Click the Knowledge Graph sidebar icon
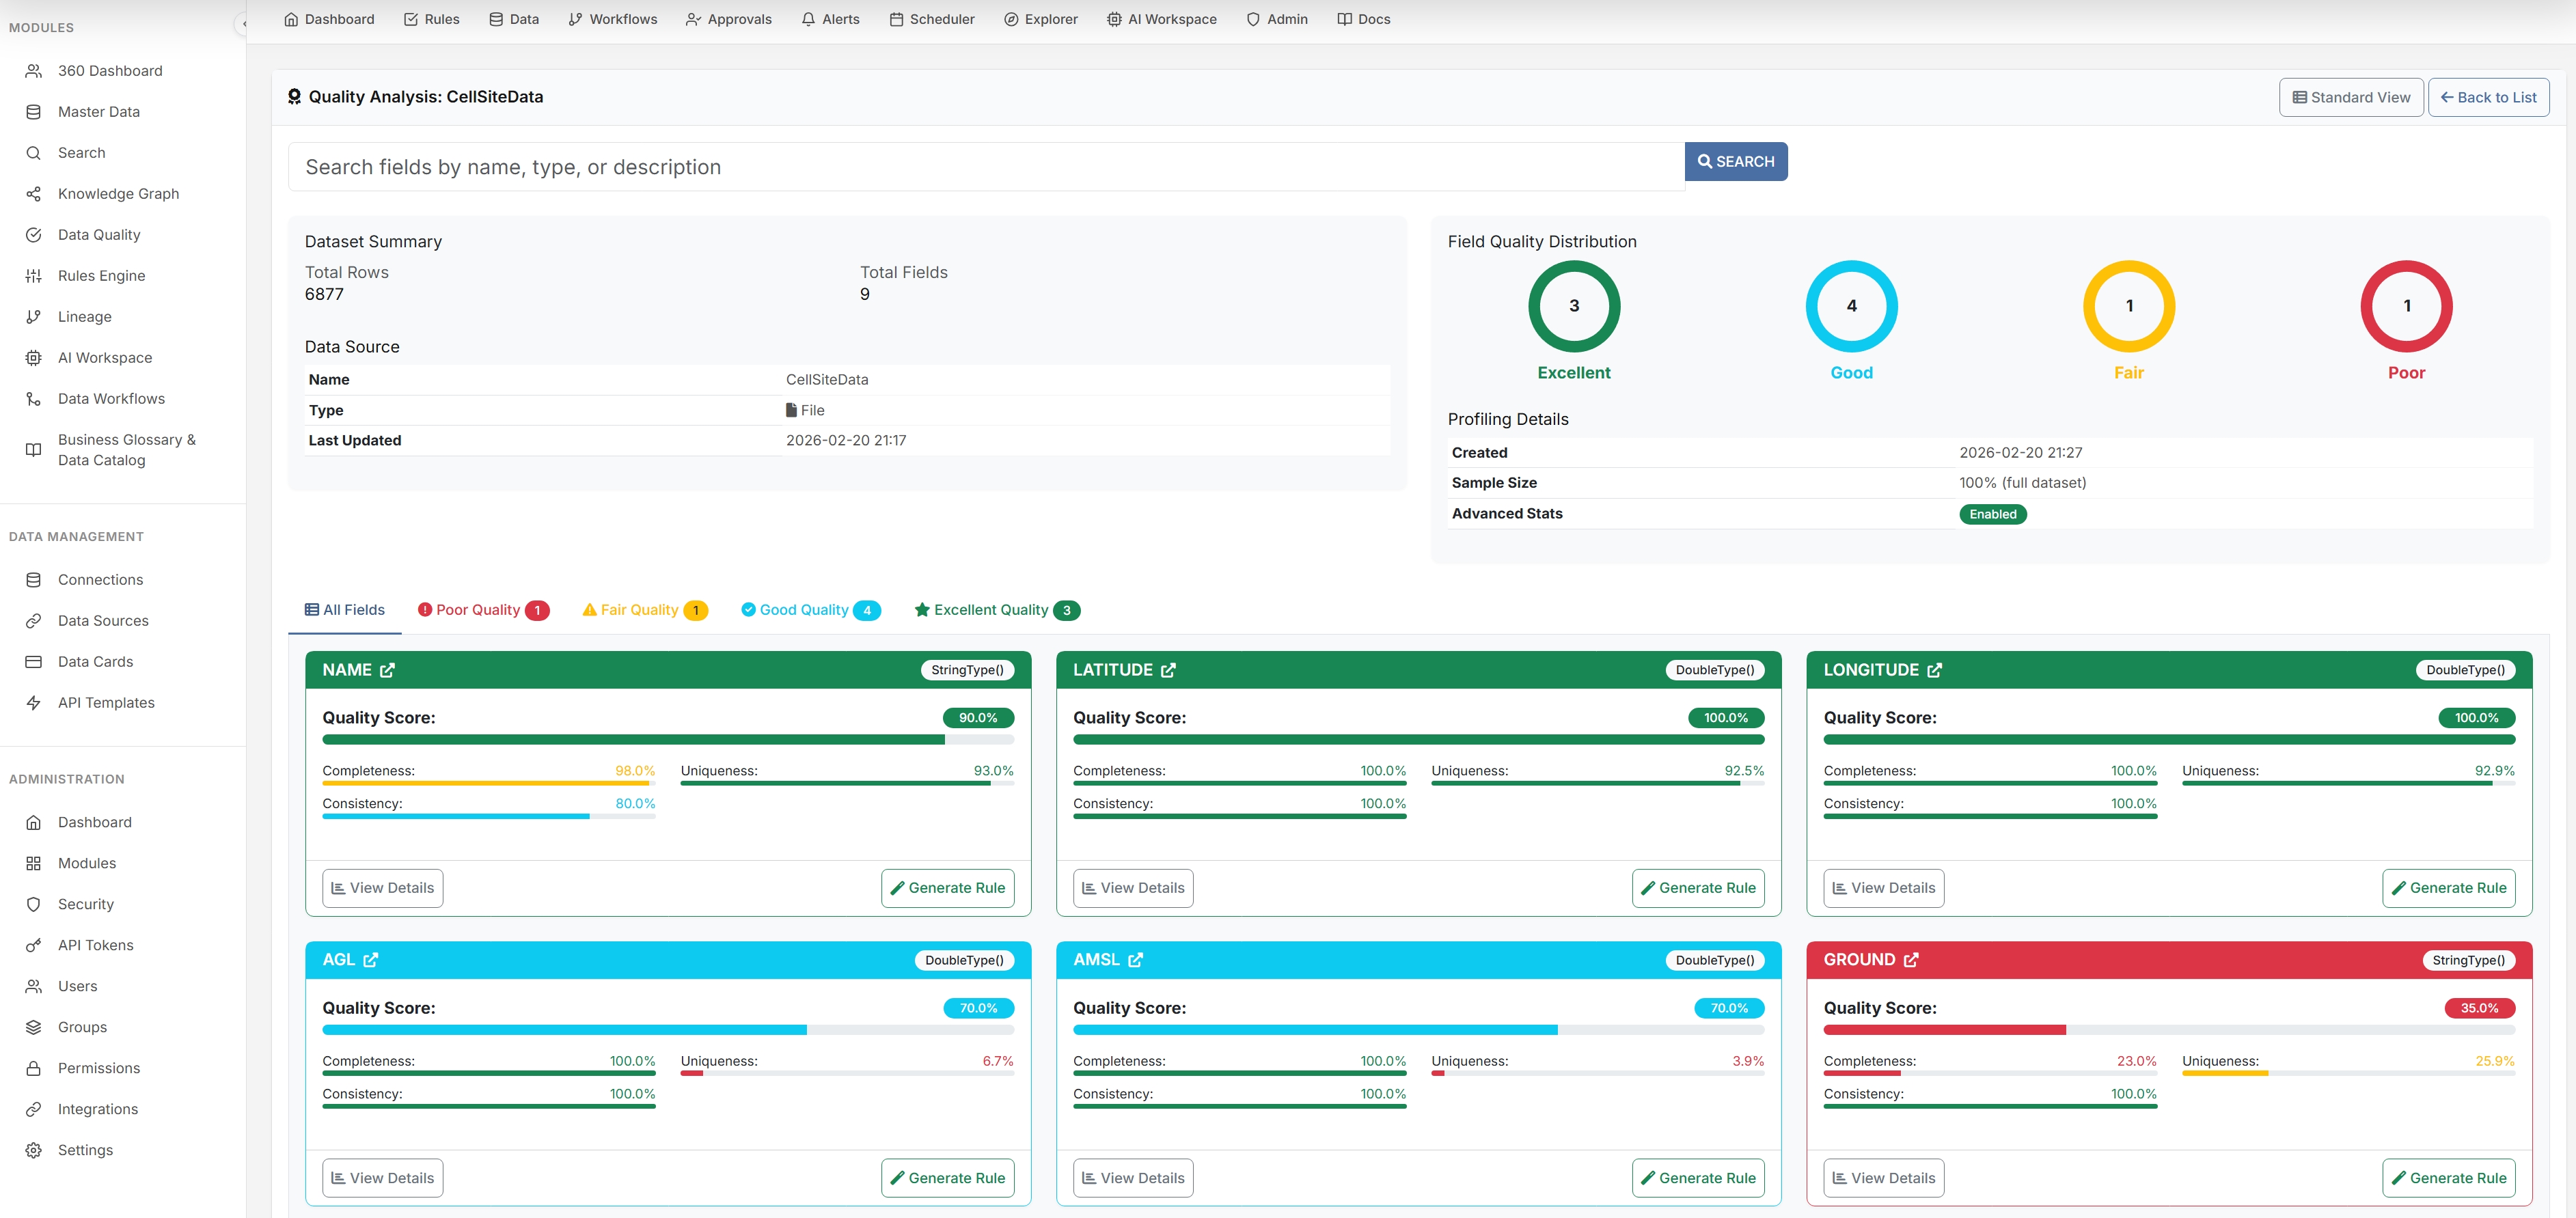2576x1218 pixels. click(x=33, y=194)
